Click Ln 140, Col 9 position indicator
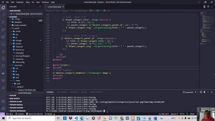The width and height of the screenshot is (215, 121). [164, 114]
